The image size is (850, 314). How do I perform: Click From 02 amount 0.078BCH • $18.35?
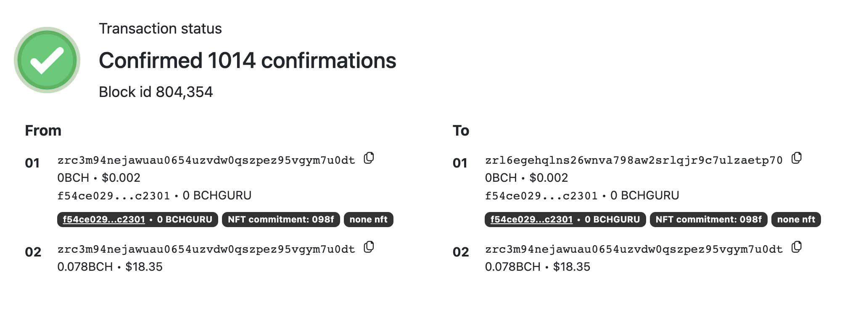110,267
